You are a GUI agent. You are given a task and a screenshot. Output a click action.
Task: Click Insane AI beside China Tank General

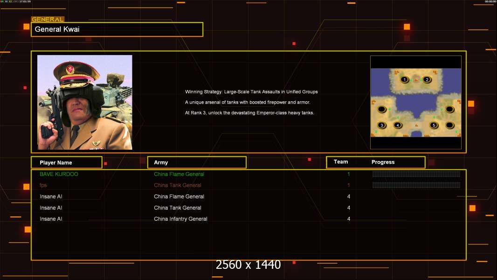click(51, 208)
